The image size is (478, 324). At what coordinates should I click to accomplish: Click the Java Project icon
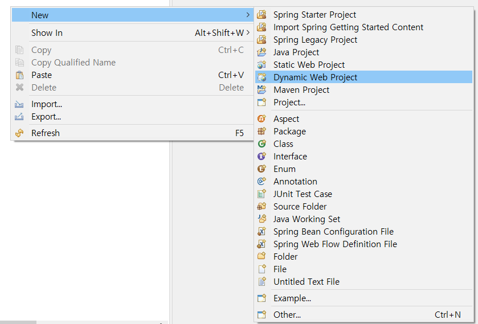(262, 52)
